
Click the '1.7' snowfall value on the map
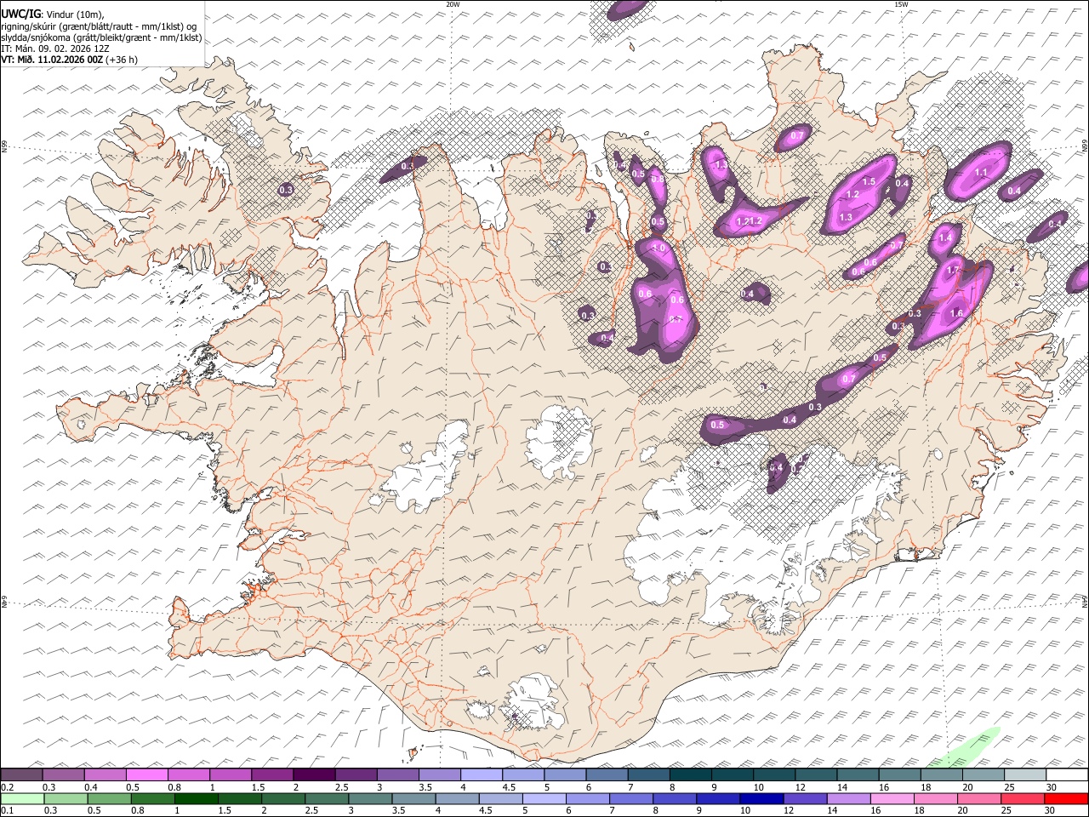(x=953, y=271)
